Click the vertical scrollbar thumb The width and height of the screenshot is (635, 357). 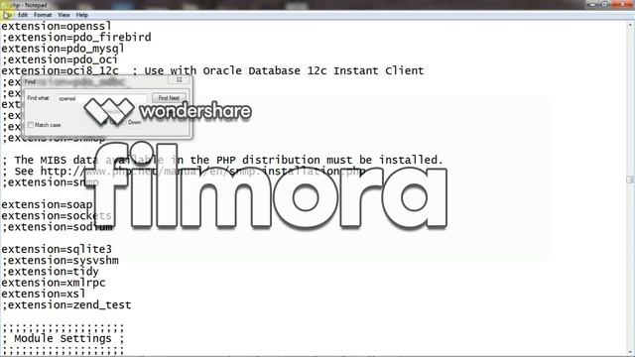(630, 179)
